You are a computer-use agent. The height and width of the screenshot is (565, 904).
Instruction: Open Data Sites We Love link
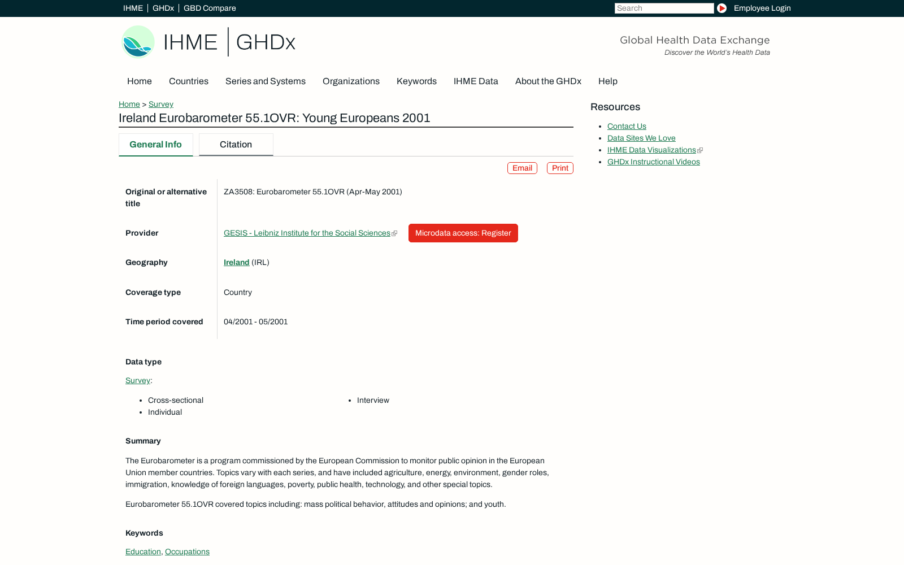point(641,138)
